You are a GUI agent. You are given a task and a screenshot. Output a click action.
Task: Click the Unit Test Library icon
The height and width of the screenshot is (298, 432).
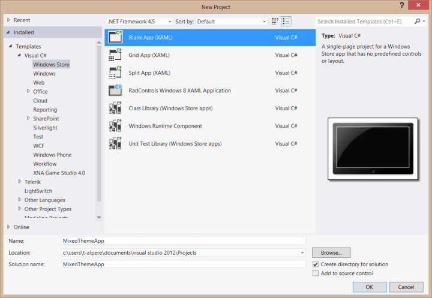[x=115, y=144]
